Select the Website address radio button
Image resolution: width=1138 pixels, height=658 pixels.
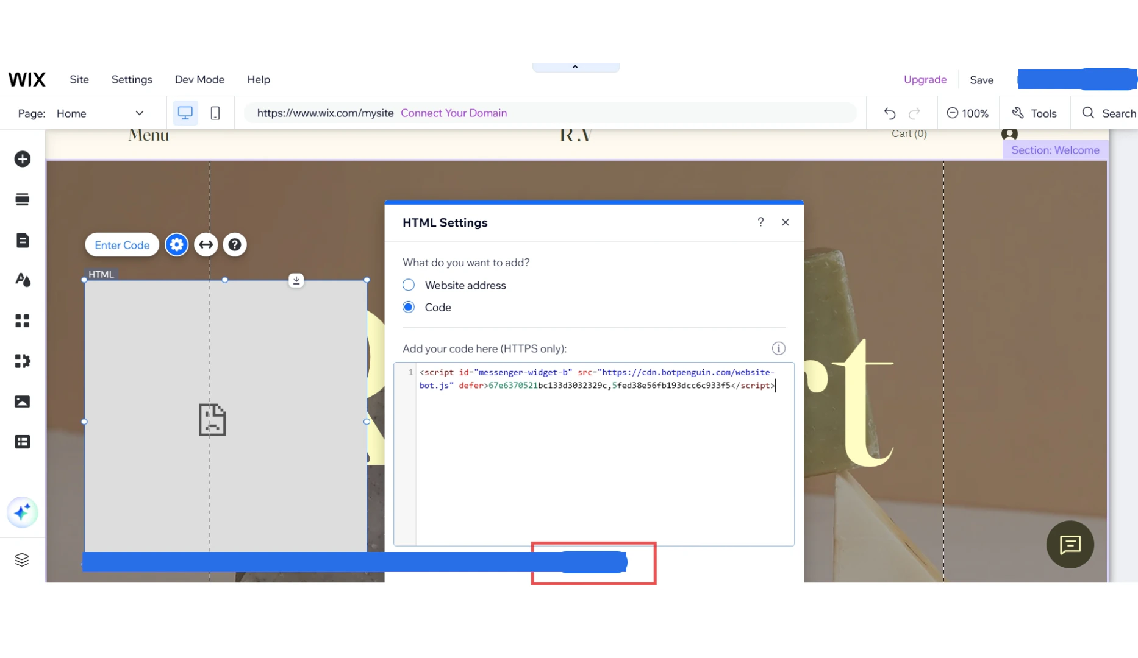[x=409, y=285]
